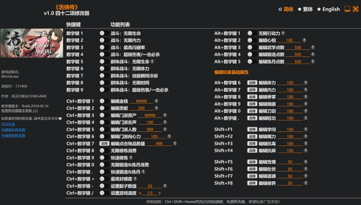Click 检查修改器版本更新 link
Viewport: 361px width, 205px height.
point(20,110)
